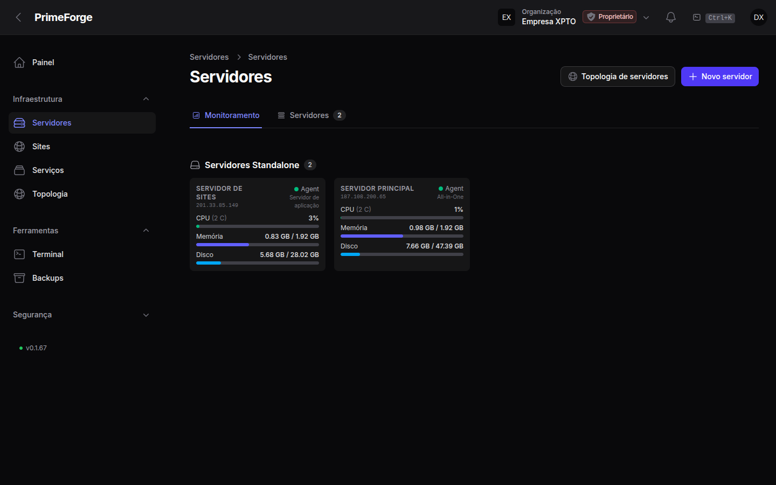The width and height of the screenshot is (776, 485).
Task: Click the All-in-One label
Action: (x=450, y=197)
